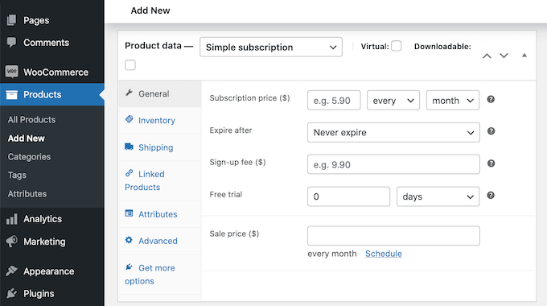547x306 pixels.
Task: Click the Schedule sale link
Action: click(x=384, y=254)
